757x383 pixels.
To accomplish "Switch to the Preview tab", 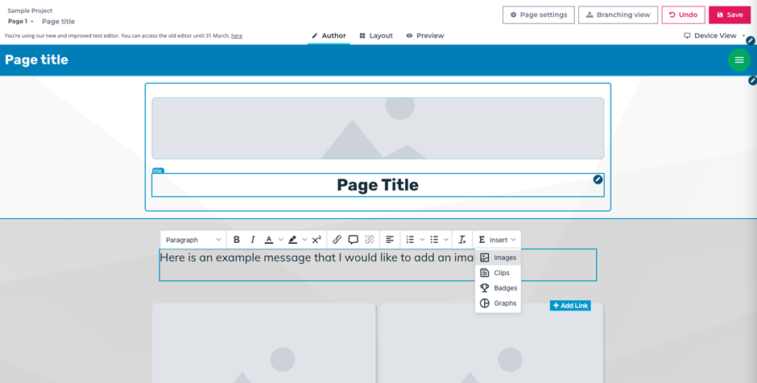I will pyautogui.click(x=425, y=35).
